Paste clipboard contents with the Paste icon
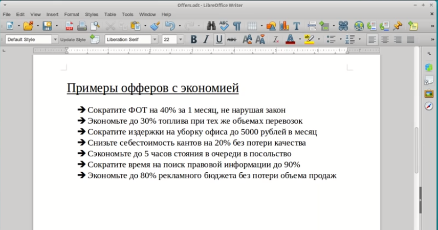Screen dimensions: 438x230 click(x=136, y=26)
